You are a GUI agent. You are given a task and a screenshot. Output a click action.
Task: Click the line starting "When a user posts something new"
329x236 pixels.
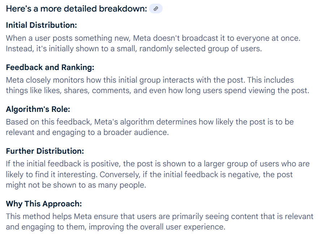coord(153,38)
